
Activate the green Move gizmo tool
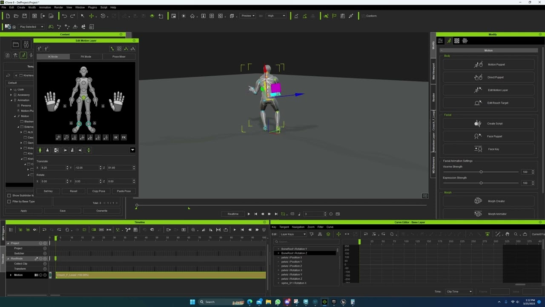pyautogui.click(x=91, y=16)
